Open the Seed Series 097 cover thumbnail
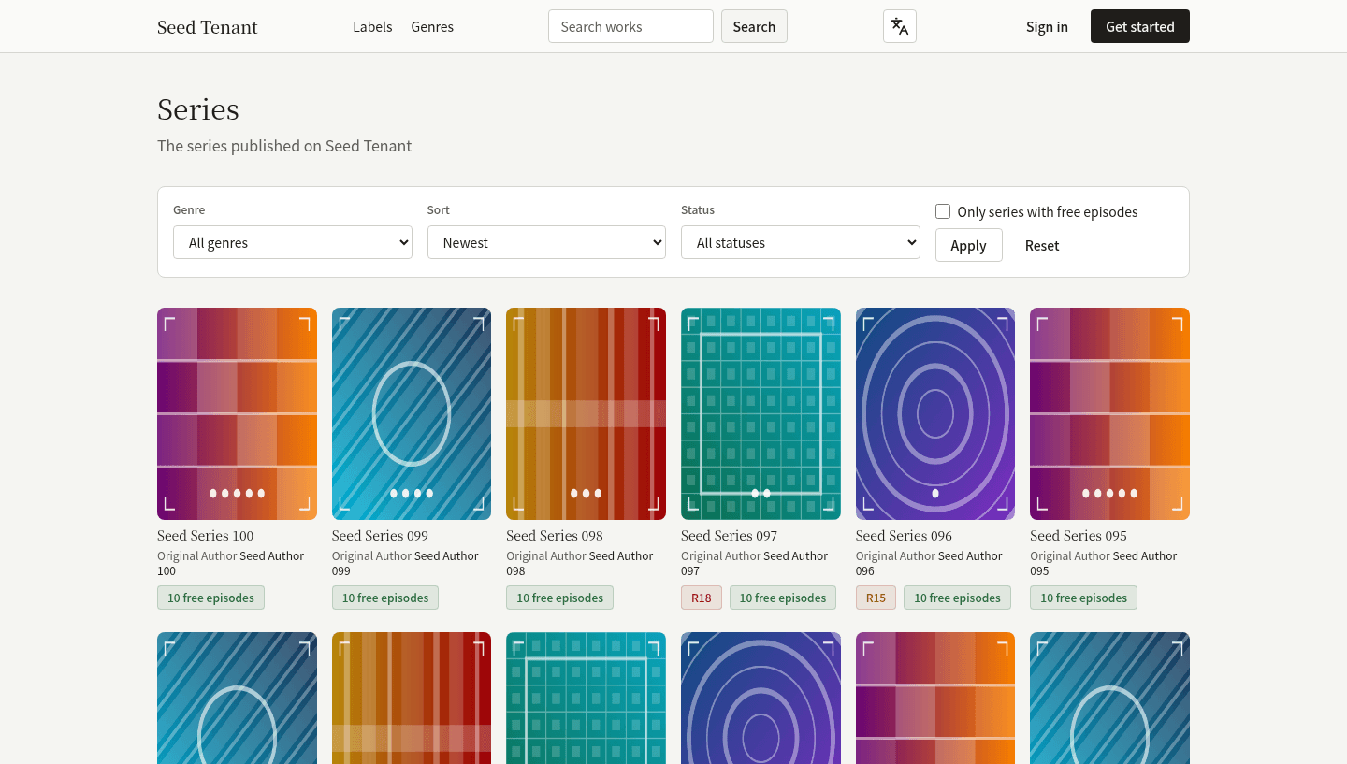The height and width of the screenshot is (764, 1347). 760,413
